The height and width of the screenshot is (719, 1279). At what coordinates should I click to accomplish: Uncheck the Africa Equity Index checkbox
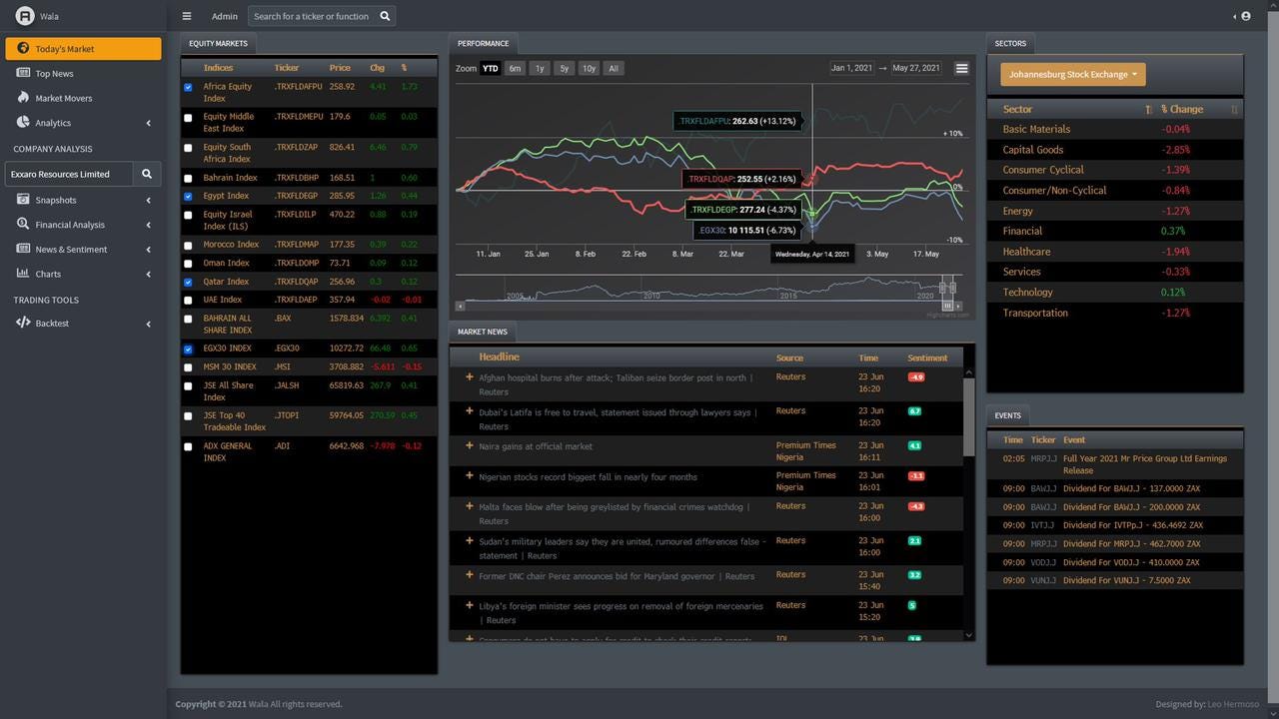(x=188, y=88)
